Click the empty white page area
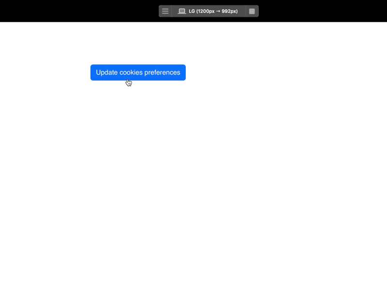387x290 pixels. click(x=242, y=194)
